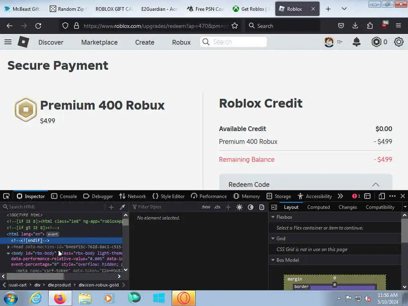This screenshot has height=306, width=408.
Task: Toggle the 3-pane inspector layout
Action: [x=274, y=207]
